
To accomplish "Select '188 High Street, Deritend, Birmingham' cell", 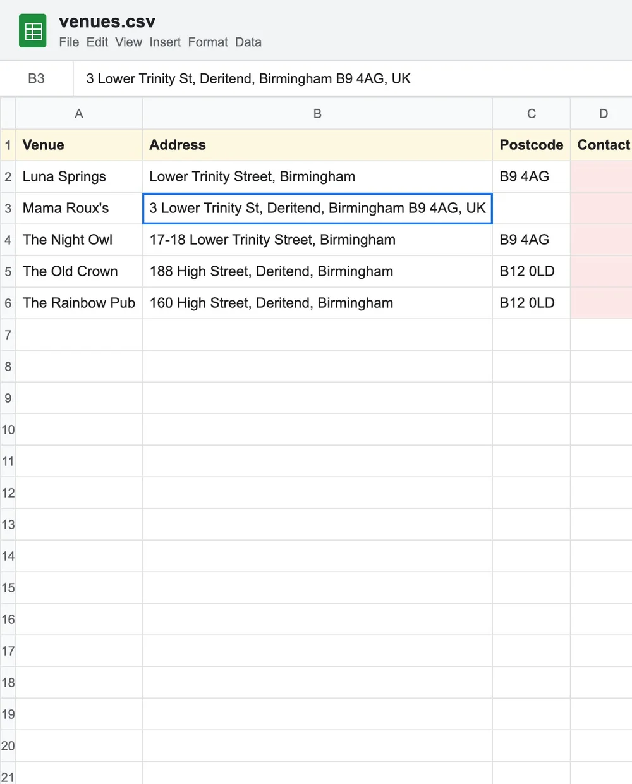I will pos(317,272).
